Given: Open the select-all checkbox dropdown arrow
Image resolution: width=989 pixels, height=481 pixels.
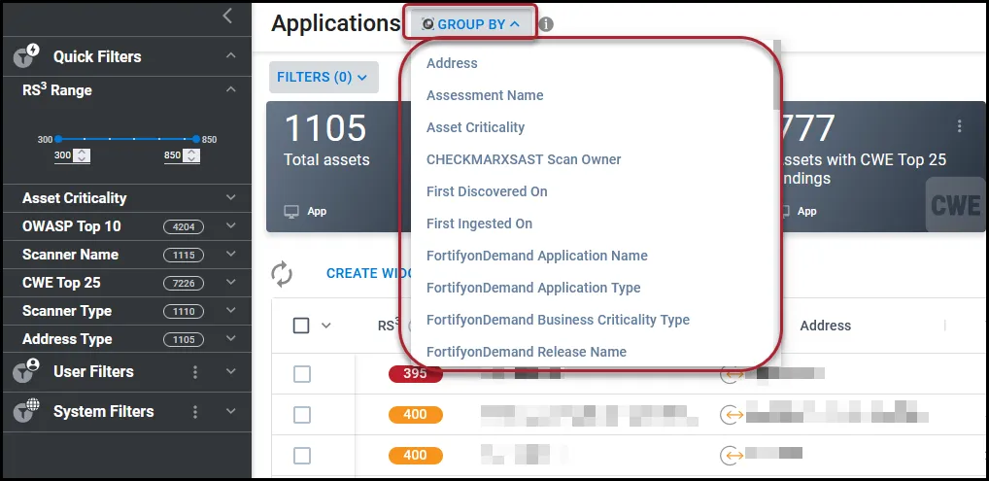Looking at the screenshot, I should 326,326.
